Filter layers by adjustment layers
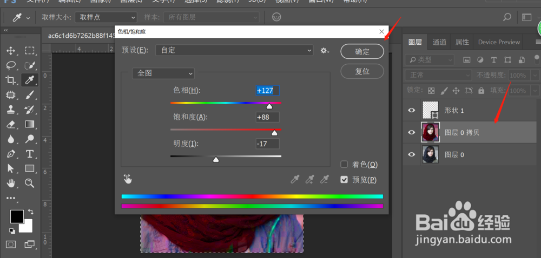The image size is (541, 258). point(480,60)
